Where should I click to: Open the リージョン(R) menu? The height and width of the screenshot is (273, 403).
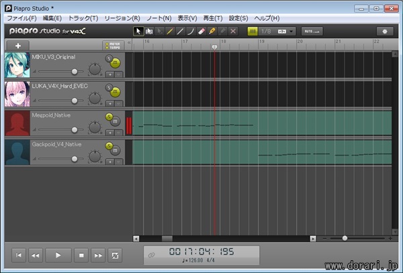click(122, 18)
